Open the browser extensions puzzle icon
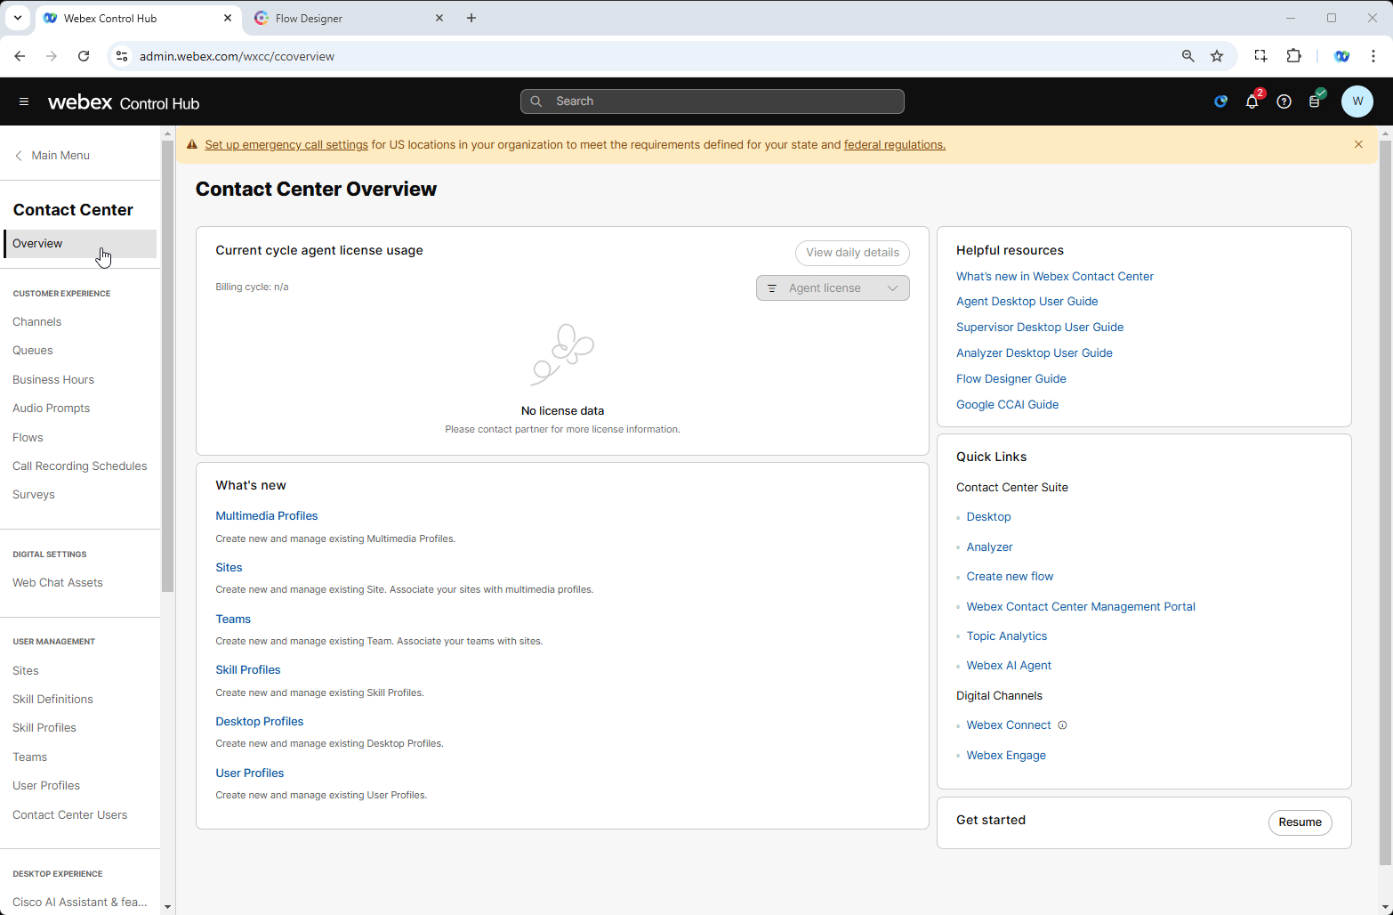 (1294, 56)
